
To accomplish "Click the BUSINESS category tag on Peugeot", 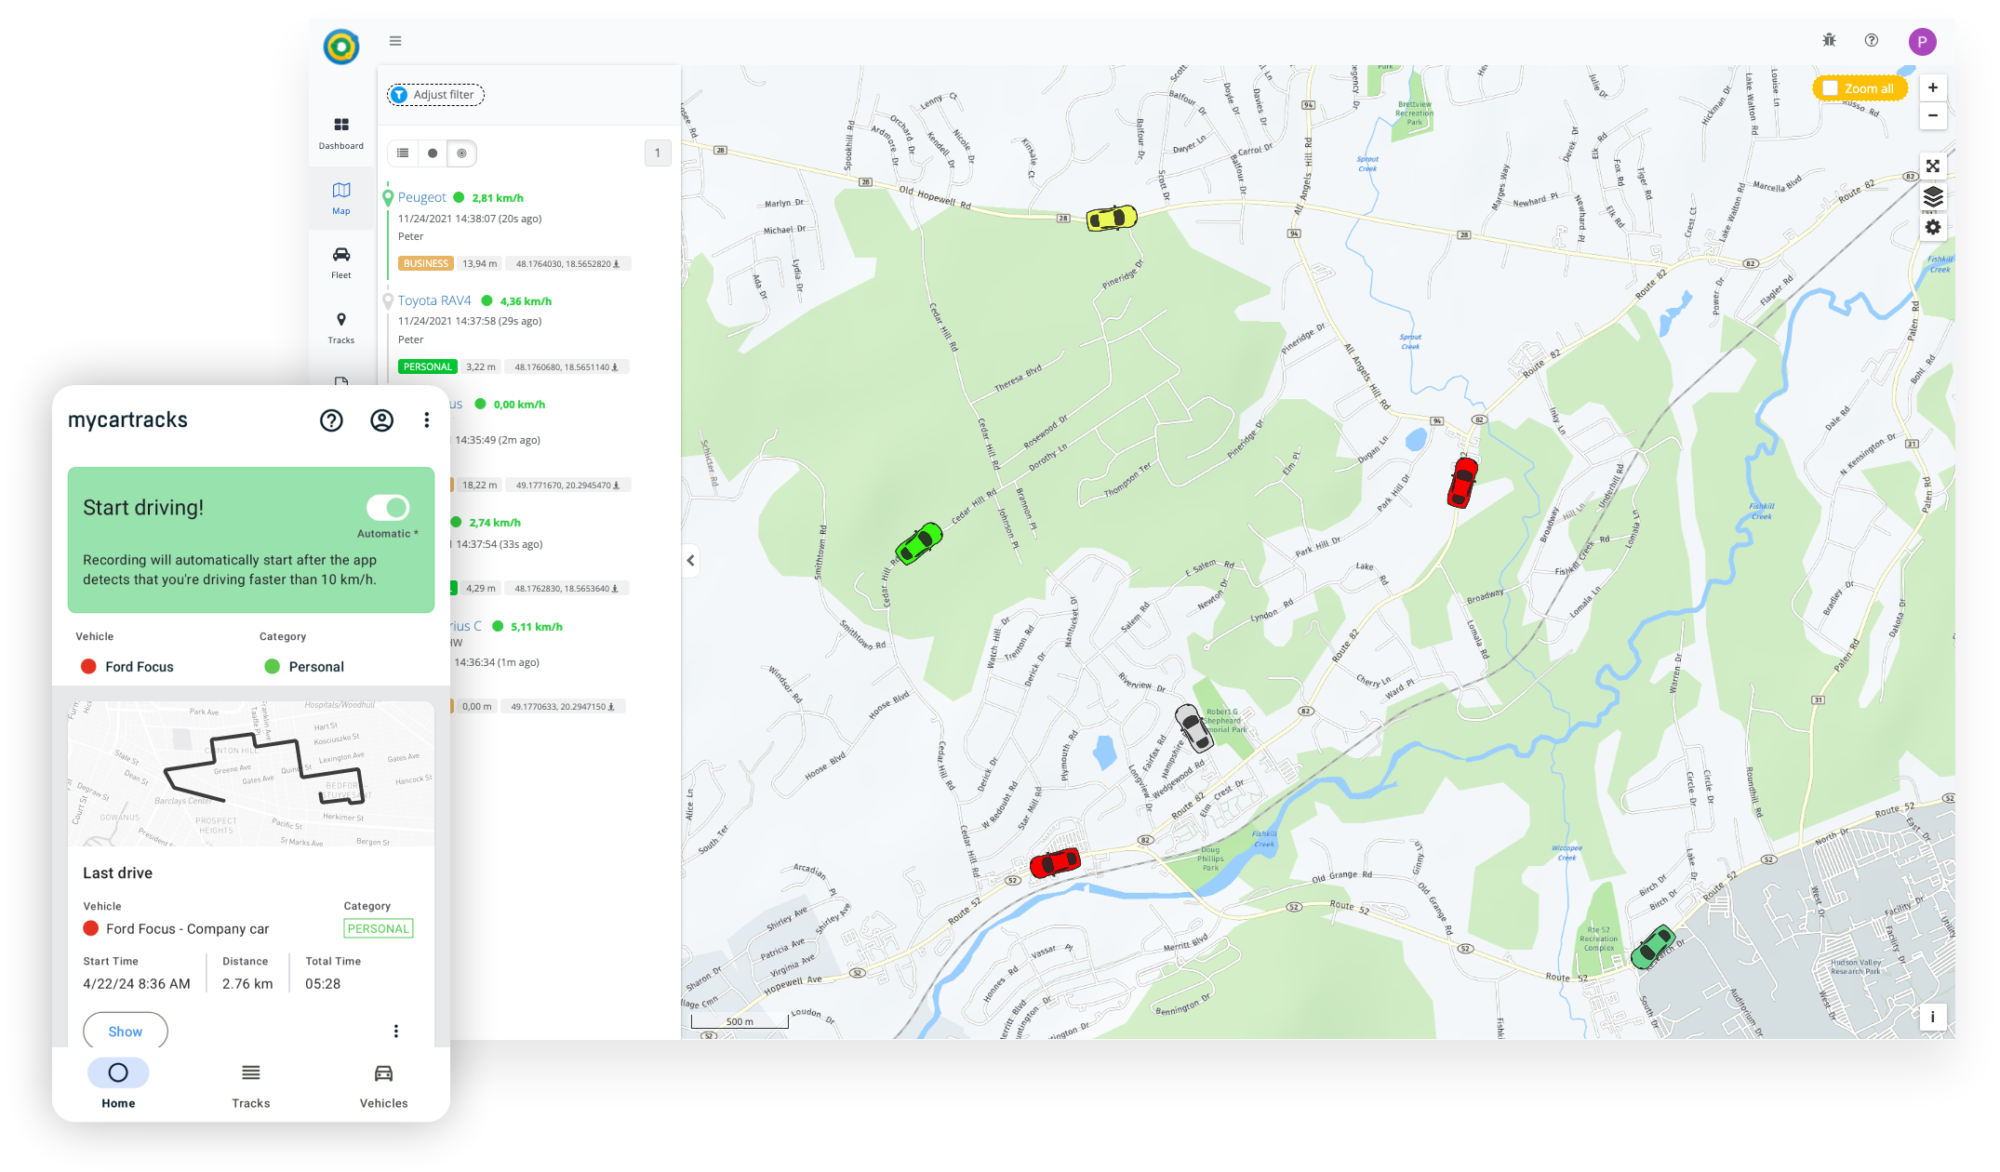I will click(x=425, y=262).
